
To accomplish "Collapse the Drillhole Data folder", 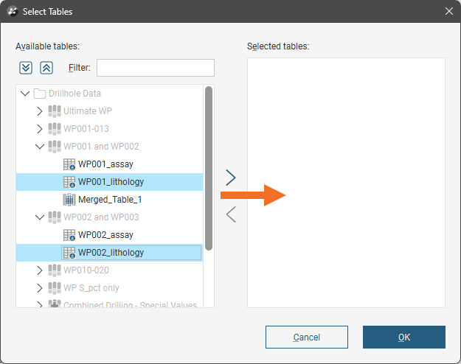I will tap(25, 94).
